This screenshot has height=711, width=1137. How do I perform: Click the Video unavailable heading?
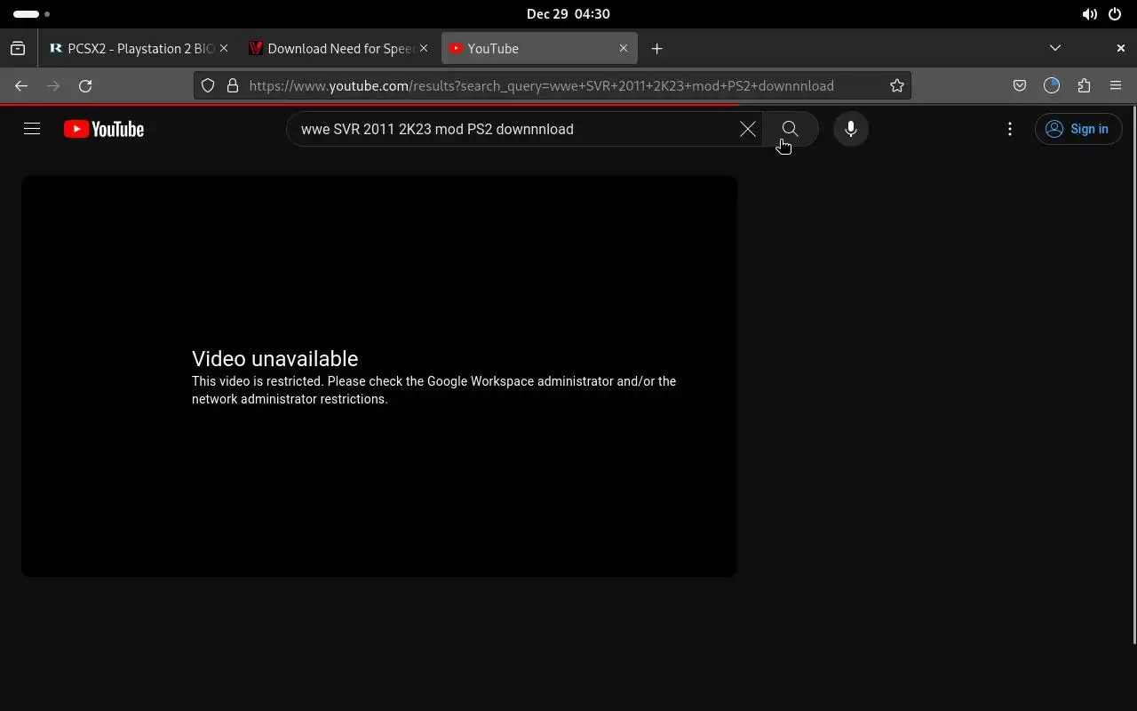click(x=274, y=358)
